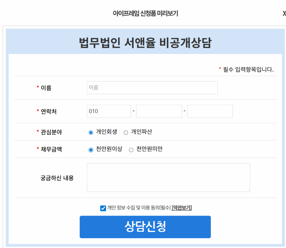The height and width of the screenshot is (248, 286).
Task: Click the 필수 입력항목입니다 notice text
Action: [248, 69]
